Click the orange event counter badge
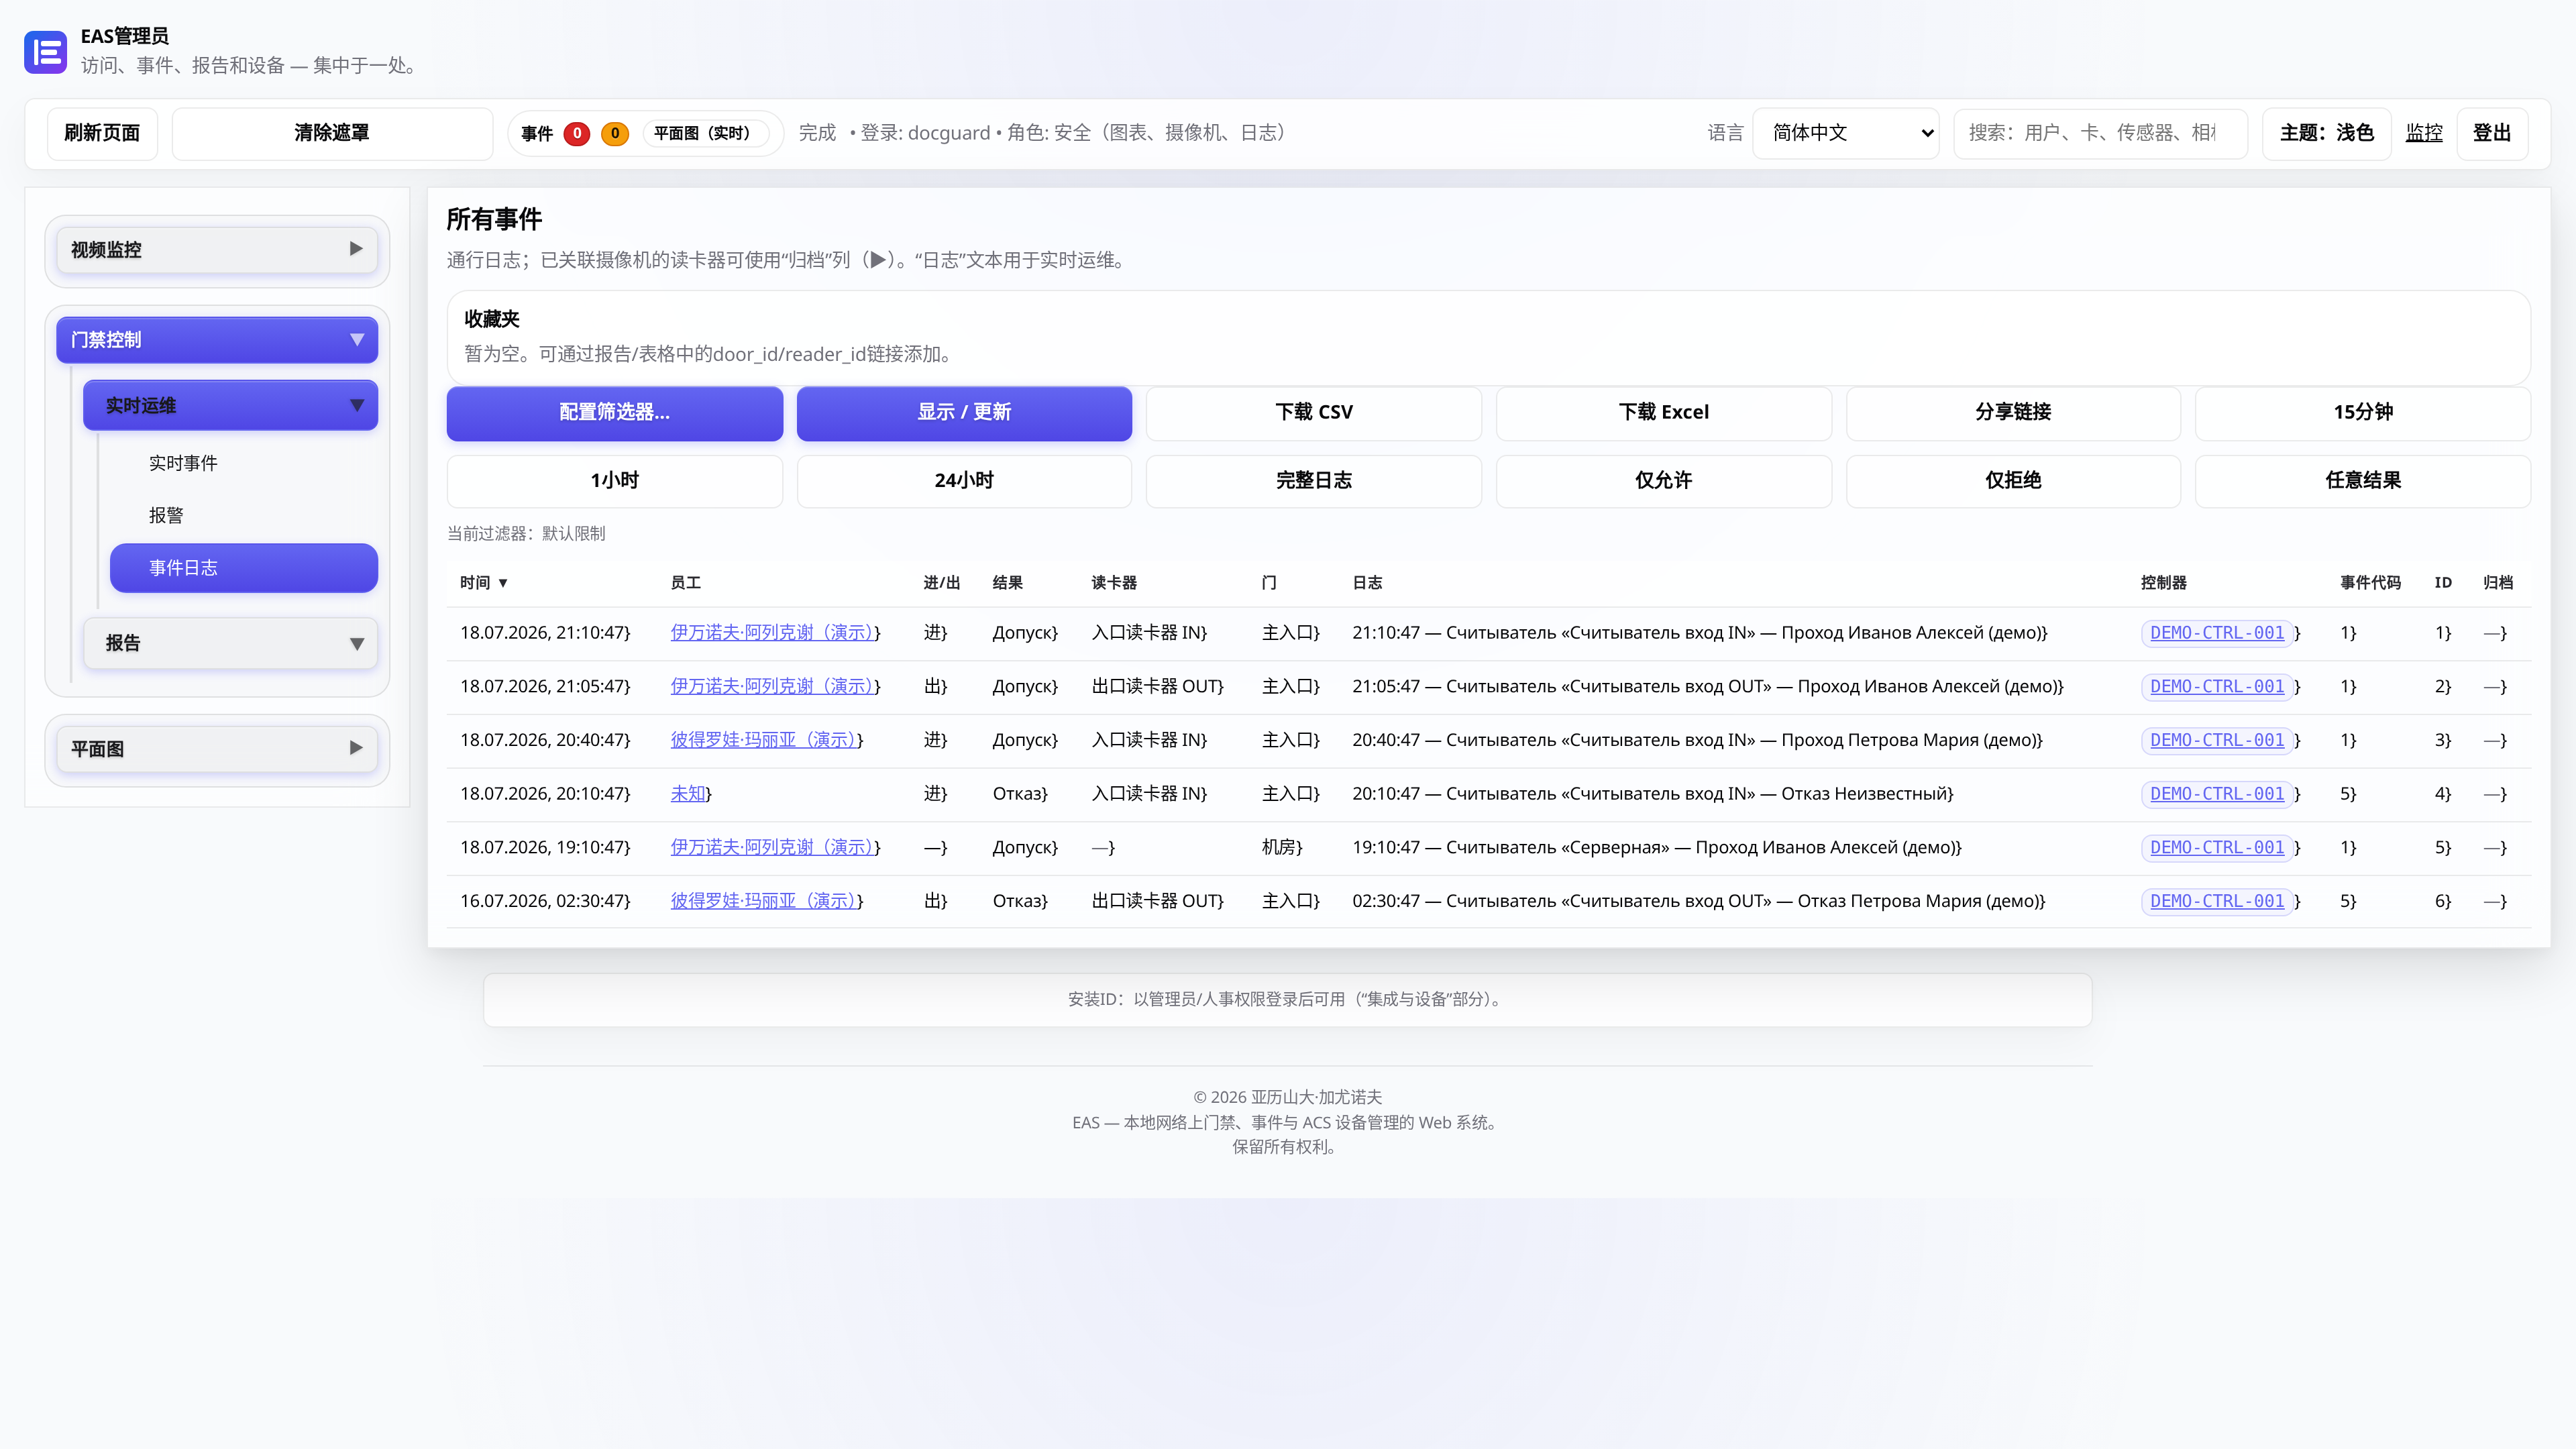 pos(615,133)
